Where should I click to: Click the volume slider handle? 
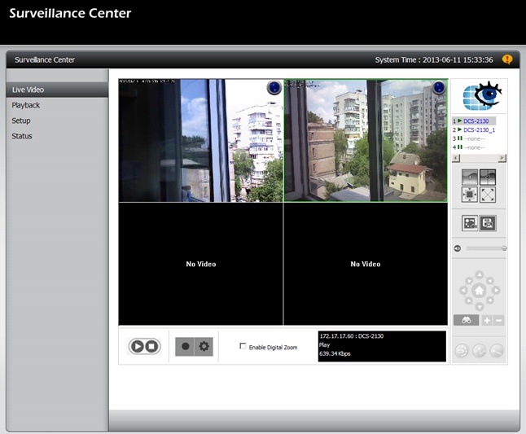pyautogui.click(x=504, y=248)
